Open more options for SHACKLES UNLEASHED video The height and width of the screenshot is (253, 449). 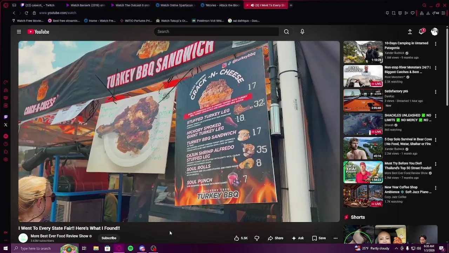point(436,116)
